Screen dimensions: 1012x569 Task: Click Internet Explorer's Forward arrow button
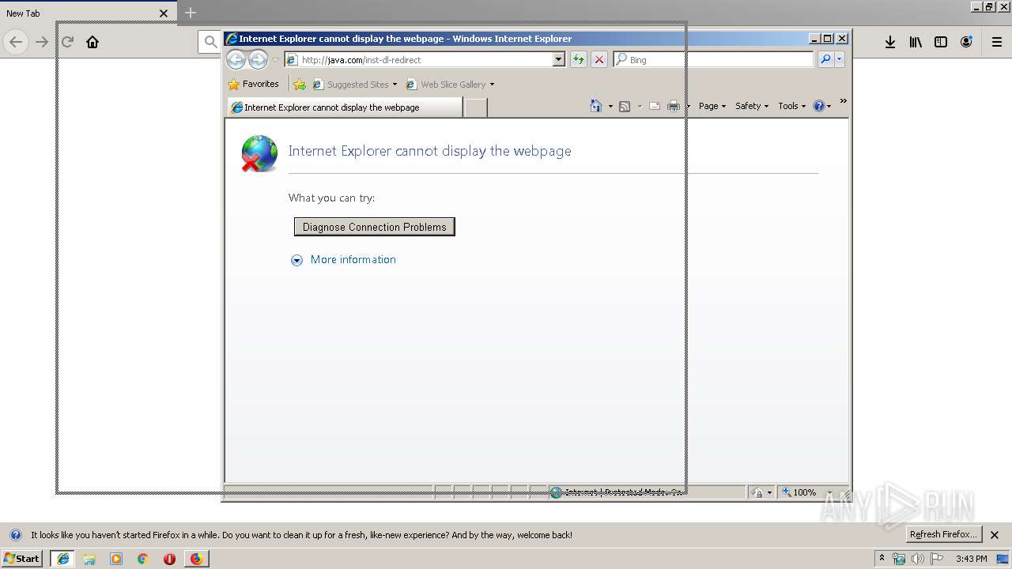point(258,59)
